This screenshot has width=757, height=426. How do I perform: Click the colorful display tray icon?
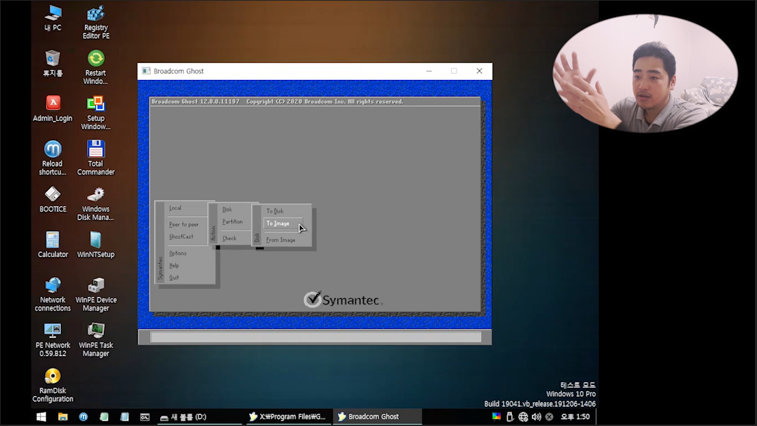tap(496, 416)
